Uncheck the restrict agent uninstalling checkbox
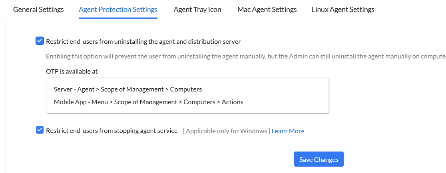This screenshot has height=173, width=446. coord(40,41)
